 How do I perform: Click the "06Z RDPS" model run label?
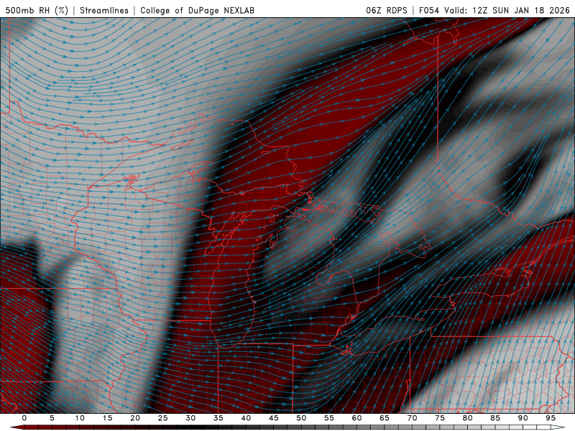387,10
